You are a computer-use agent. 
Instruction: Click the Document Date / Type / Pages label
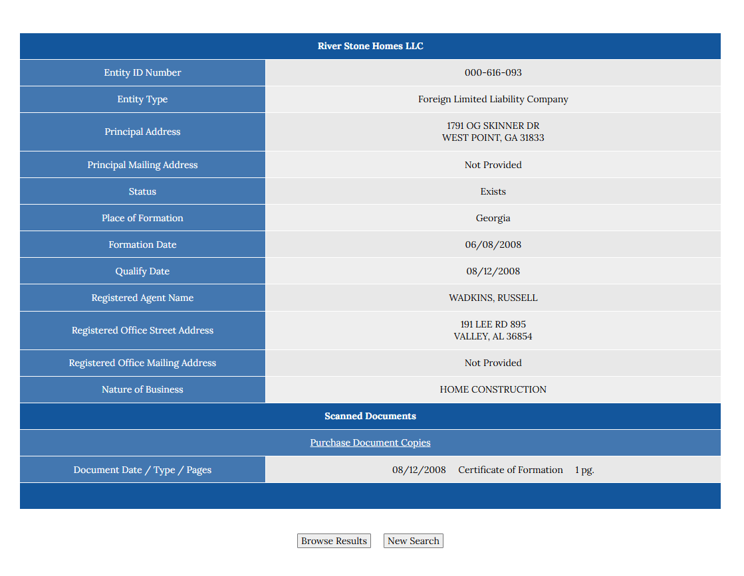[142, 470]
